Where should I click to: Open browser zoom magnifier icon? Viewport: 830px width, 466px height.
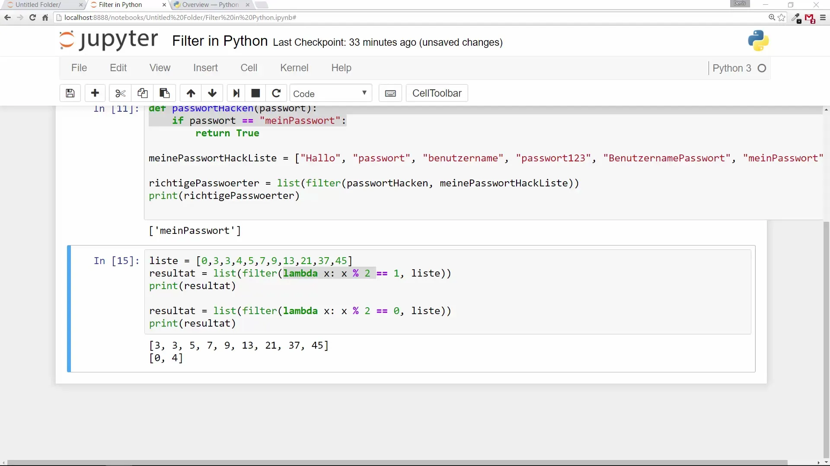[x=772, y=18]
